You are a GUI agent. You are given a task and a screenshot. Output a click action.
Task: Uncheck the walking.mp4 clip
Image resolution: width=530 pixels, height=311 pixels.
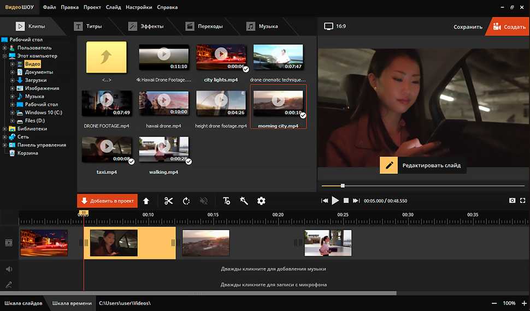[x=189, y=162]
